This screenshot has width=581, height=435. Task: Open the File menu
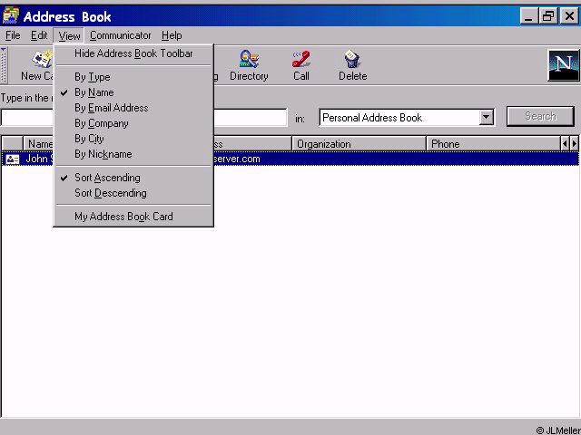(x=13, y=35)
